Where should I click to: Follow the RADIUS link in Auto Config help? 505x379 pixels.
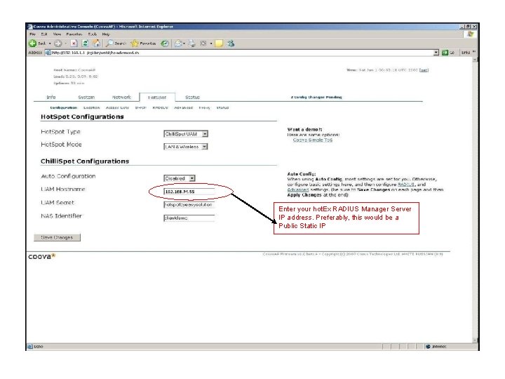pos(406,185)
